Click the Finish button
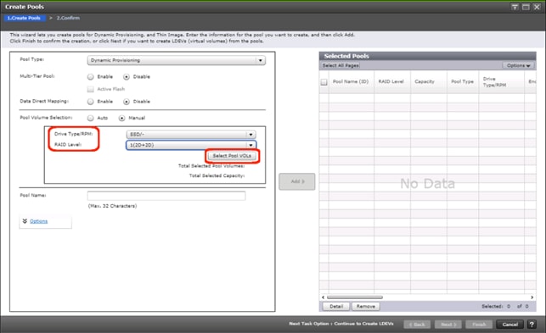Image resolution: width=546 pixels, height=333 pixels. coord(479,325)
